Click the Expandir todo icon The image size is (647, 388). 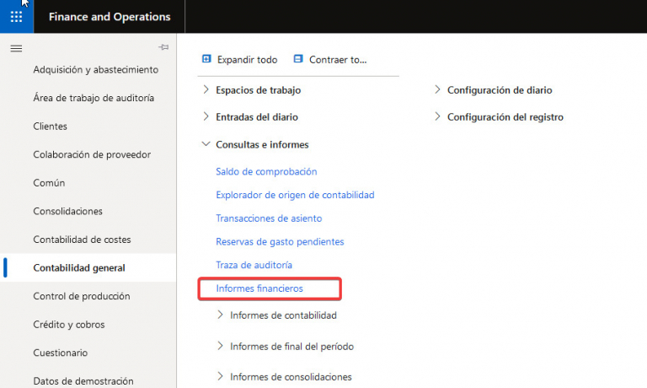[206, 60]
